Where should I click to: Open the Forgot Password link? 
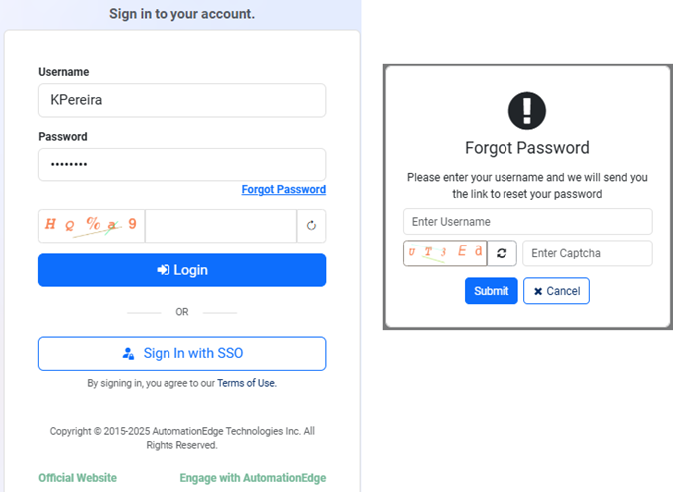click(x=283, y=190)
